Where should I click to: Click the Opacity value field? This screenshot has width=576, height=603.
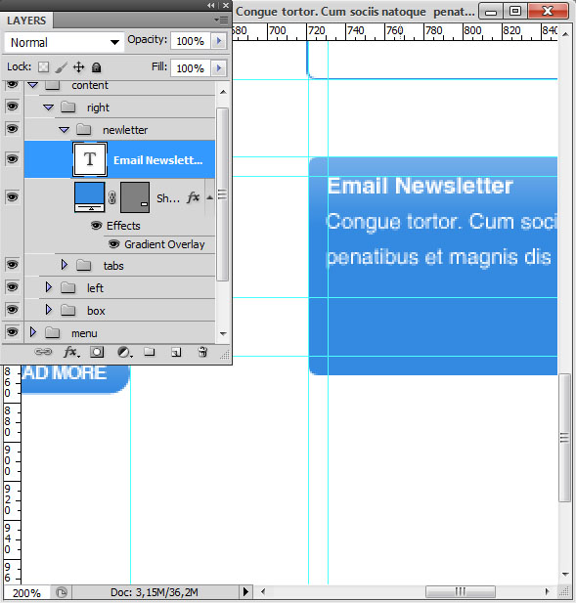pos(191,41)
